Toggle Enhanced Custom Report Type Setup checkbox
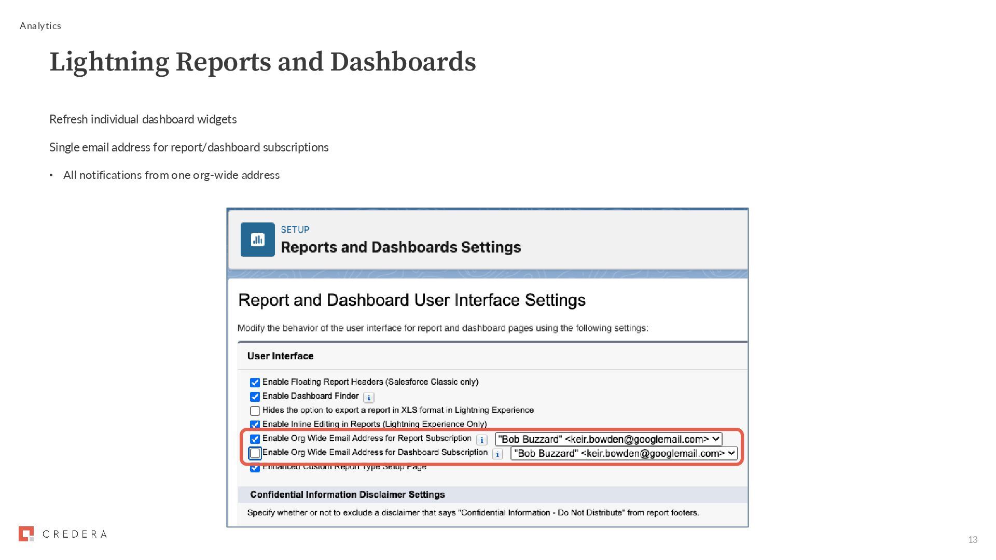This screenshot has height=560, width=996. tap(255, 468)
